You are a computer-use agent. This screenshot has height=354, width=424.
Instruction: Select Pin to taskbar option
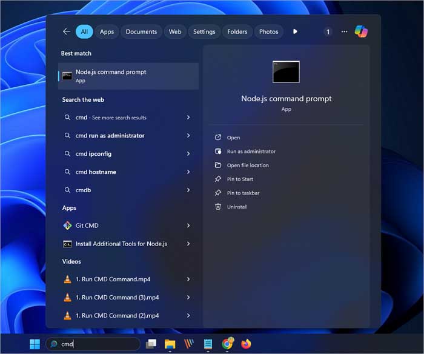point(243,193)
